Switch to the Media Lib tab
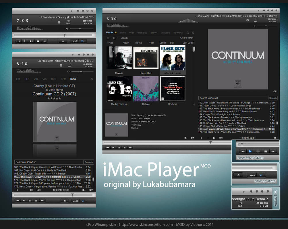Image resolution: width=288 pixels, height=229 pixels. click(111, 32)
